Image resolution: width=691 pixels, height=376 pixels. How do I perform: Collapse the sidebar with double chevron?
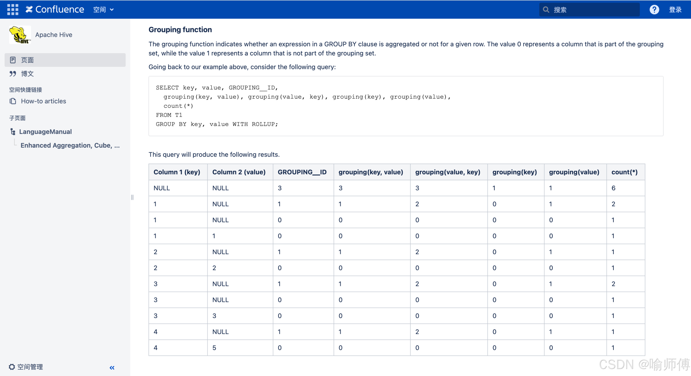(112, 368)
